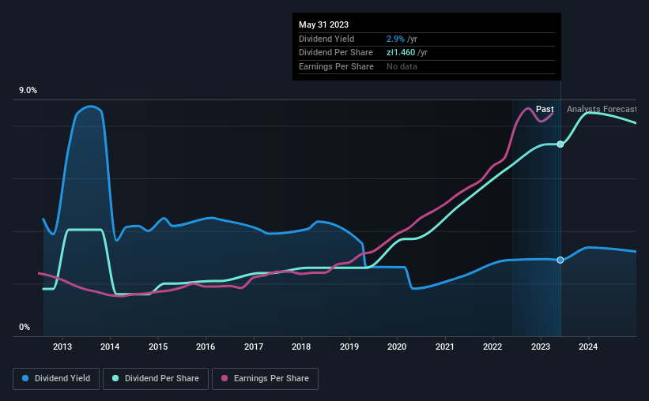Toggle the Dividend Yield legend button

click(55, 379)
